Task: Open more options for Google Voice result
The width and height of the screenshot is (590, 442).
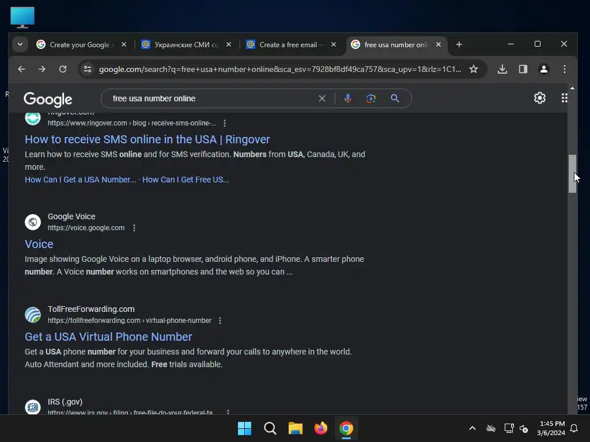Action: 134,228
